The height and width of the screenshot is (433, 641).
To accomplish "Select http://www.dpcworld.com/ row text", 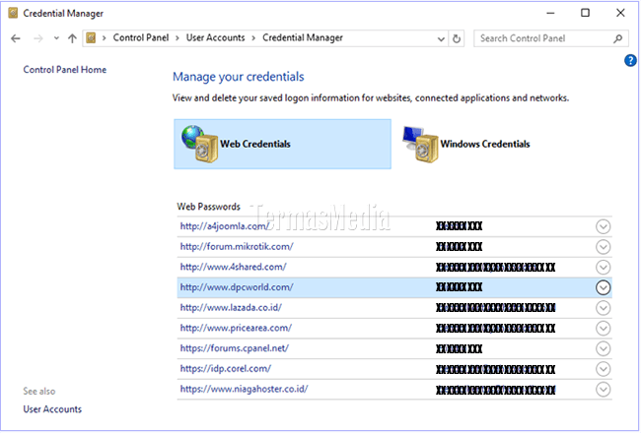I will click(237, 287).
